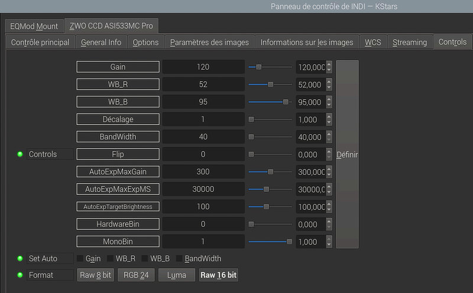Viewport: 473px width, 293px height.
Task: Click the Définir button
Action: click(347, 154)
